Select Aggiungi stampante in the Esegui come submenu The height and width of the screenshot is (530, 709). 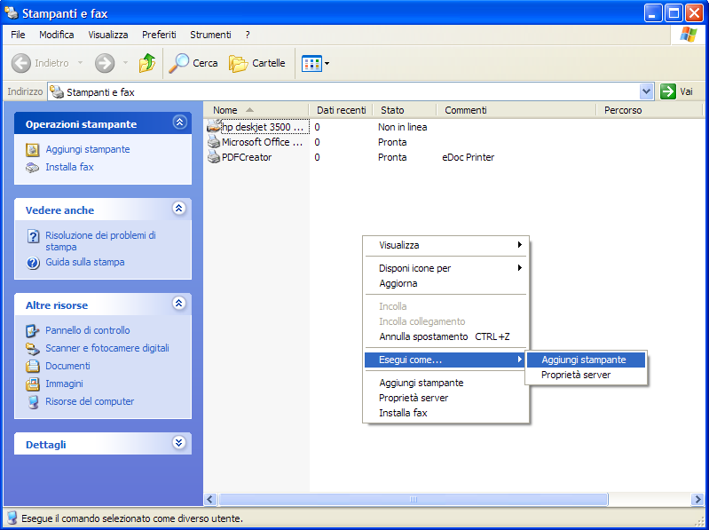586,360
